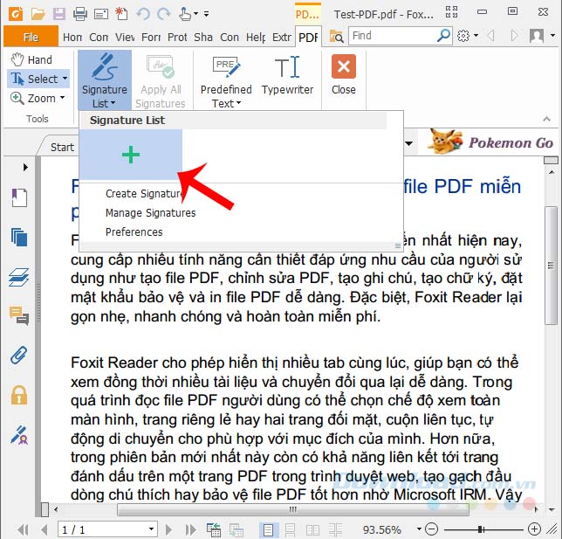This screenshot has height=539, width=562.
Task: Choose Manage Signatures menu entry
Action: (x=150, y=213)
